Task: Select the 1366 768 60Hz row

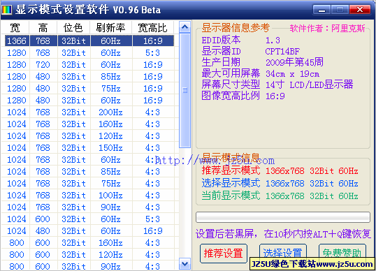Action: [89, 41]
